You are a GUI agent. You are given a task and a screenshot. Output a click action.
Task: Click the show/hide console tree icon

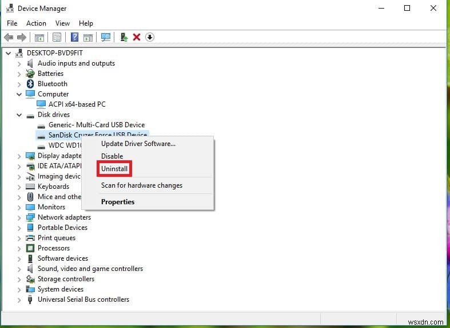(39, 37)
